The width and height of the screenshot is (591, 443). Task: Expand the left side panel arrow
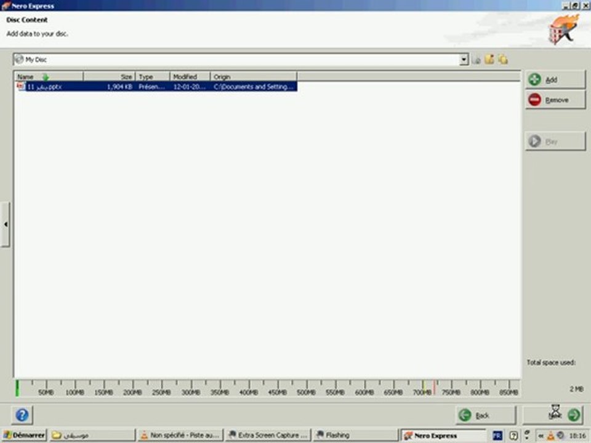(6, 224)
